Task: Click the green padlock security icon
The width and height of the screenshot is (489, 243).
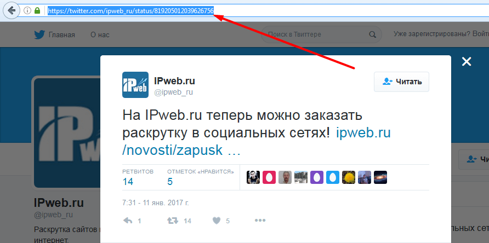Action: point(37,11)
